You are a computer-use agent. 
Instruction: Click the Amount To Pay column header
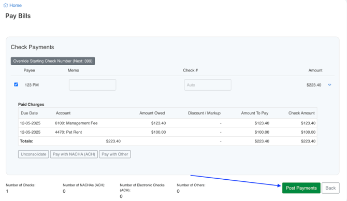pyautogui.click(x=255, y=113)
